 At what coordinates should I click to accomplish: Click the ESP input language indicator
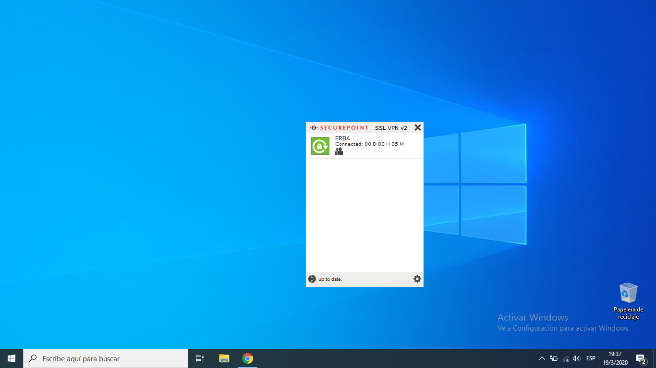click(591, 358)
